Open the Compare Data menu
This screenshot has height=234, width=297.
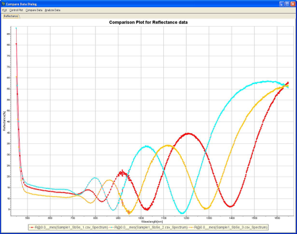[34, 10]
